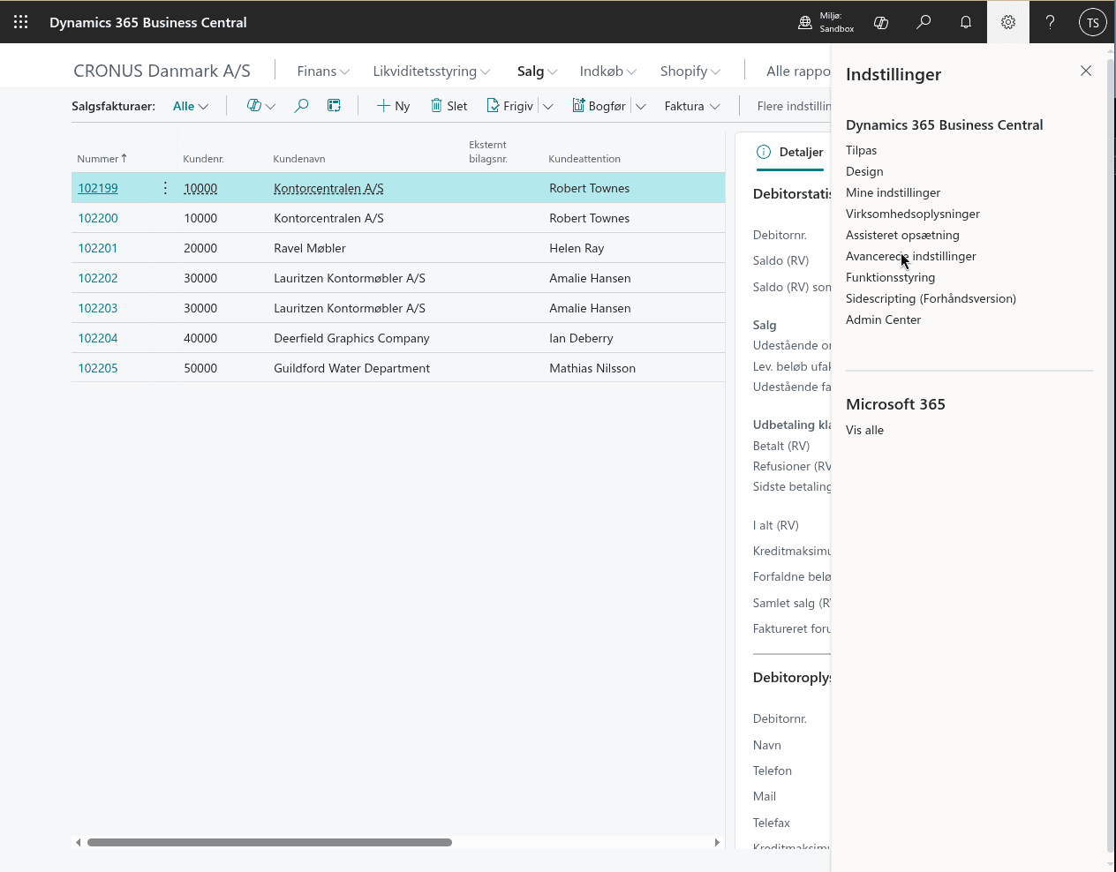Open row actions menu for invoice 102199
Screen dimensions: 1116x872
point(165,188)
